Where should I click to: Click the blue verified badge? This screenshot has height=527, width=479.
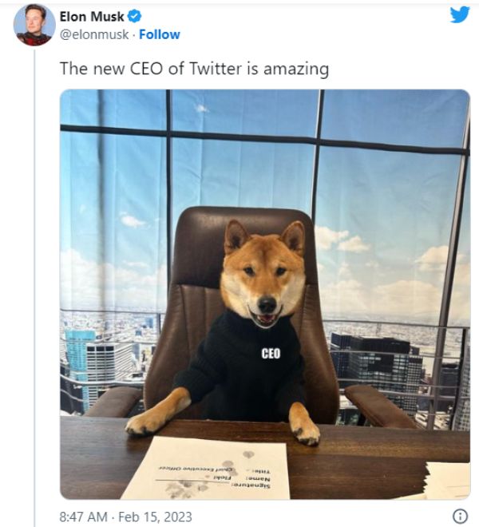coord(135,16)
